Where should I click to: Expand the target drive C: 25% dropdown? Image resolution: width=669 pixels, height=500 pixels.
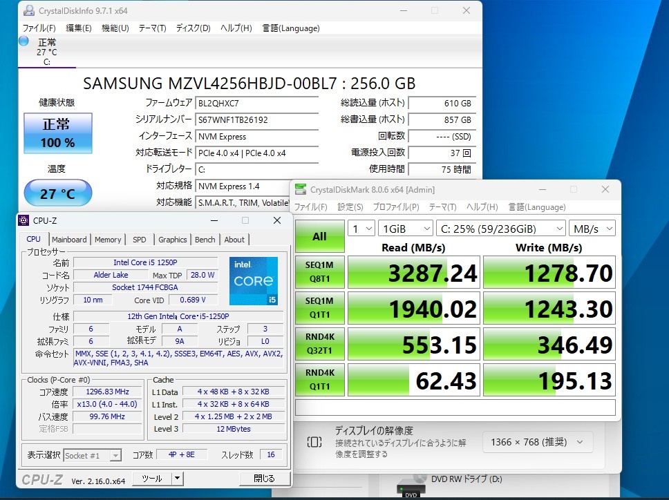[x=501, y=229]
